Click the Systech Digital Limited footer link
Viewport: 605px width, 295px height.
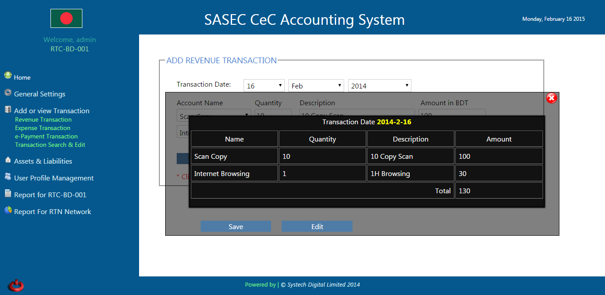(x=323, y=285)
